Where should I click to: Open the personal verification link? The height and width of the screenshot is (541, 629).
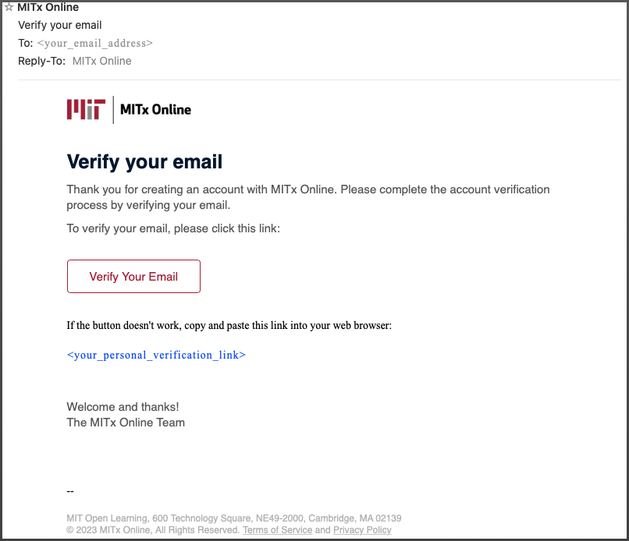156,355
